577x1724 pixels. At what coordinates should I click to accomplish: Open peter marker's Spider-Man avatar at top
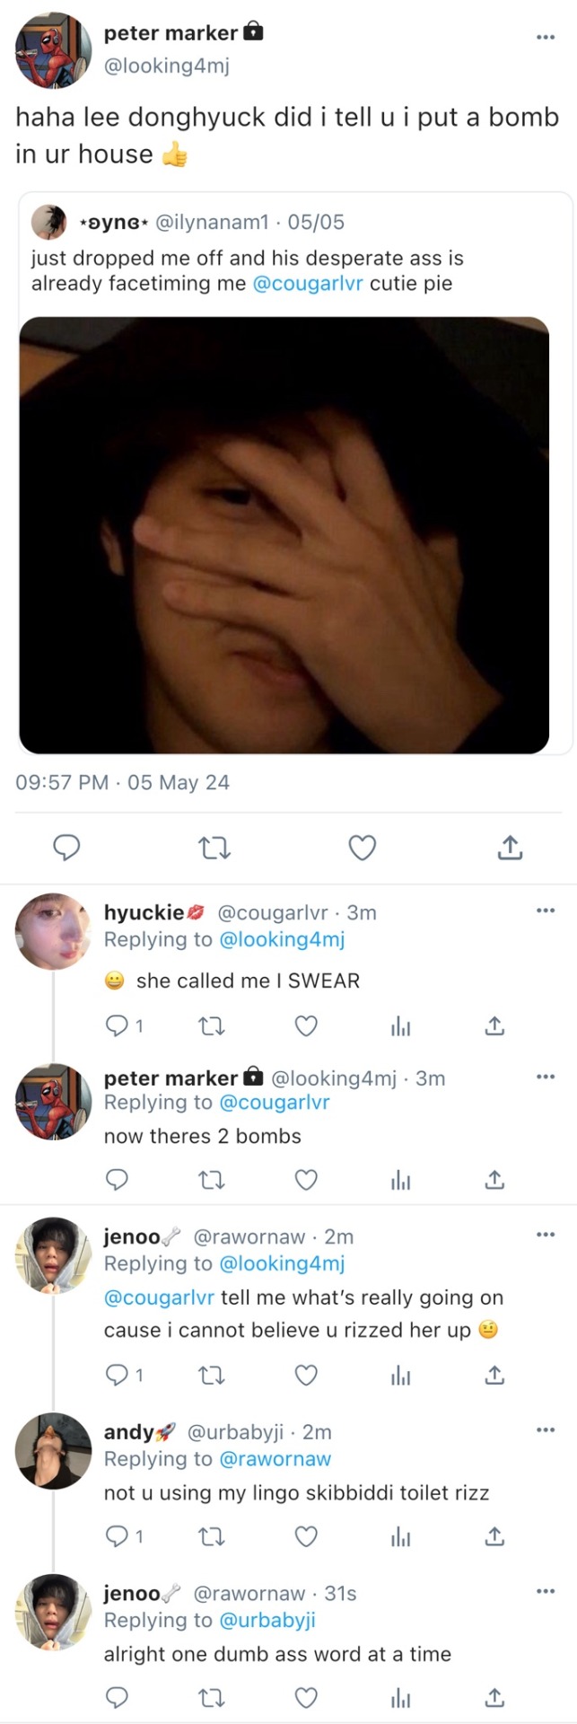[53, 50]
